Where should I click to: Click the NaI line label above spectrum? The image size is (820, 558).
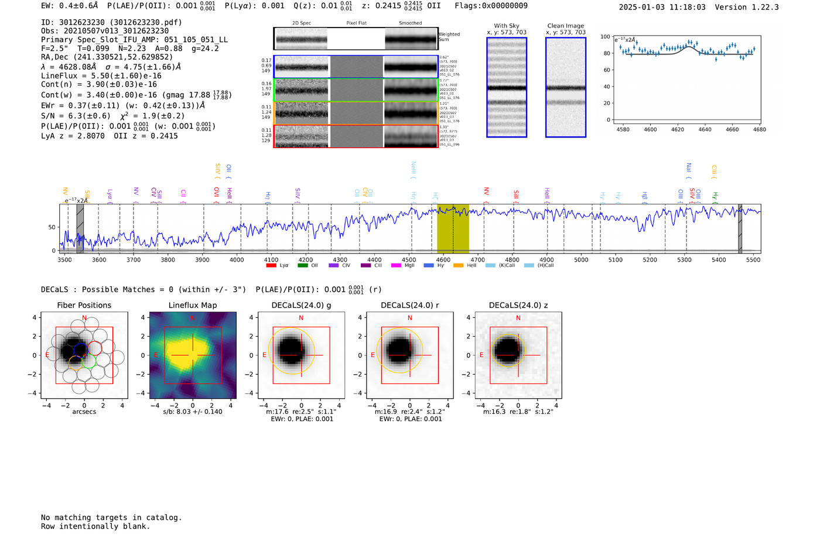coord(689,171)
